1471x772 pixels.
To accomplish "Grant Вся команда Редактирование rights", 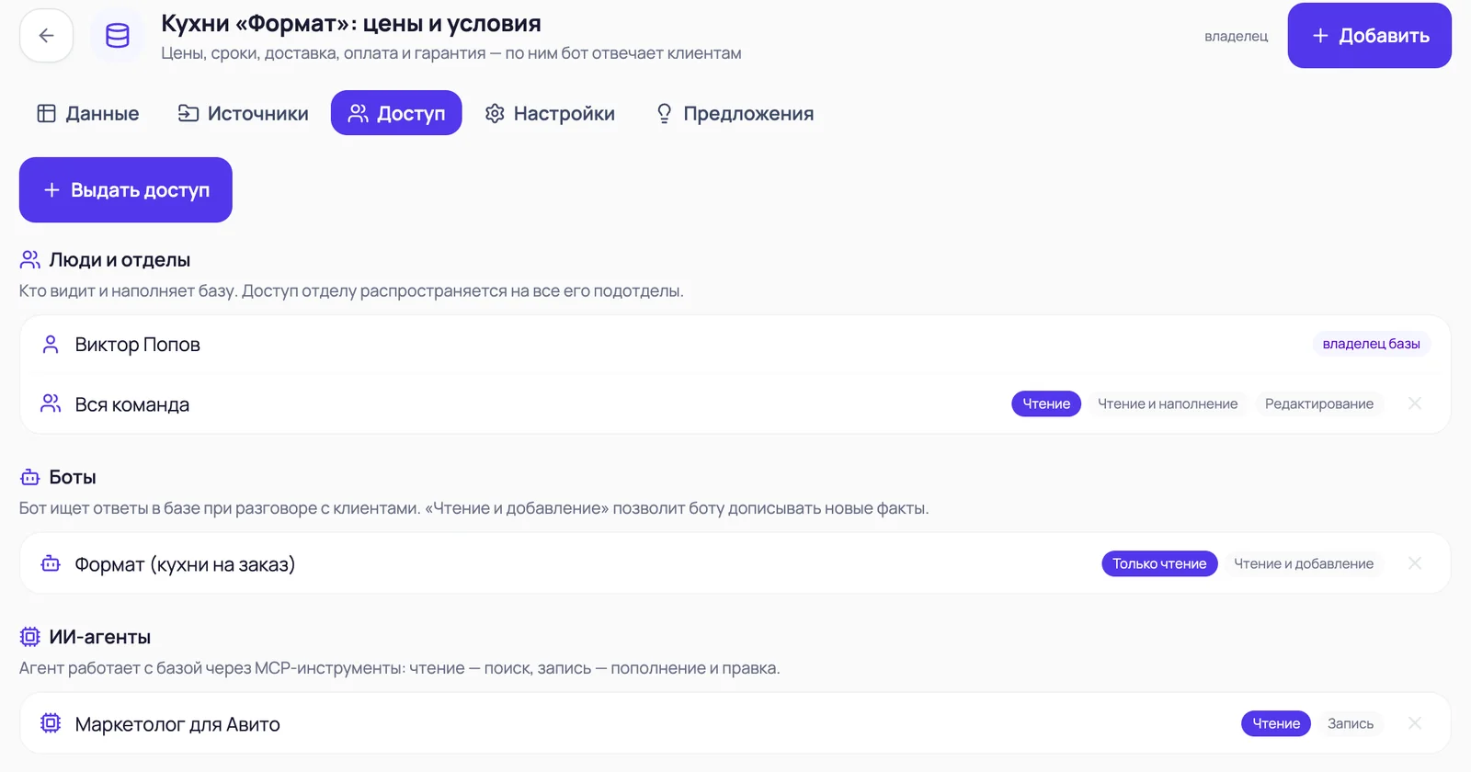I will tap(1318, 403).
